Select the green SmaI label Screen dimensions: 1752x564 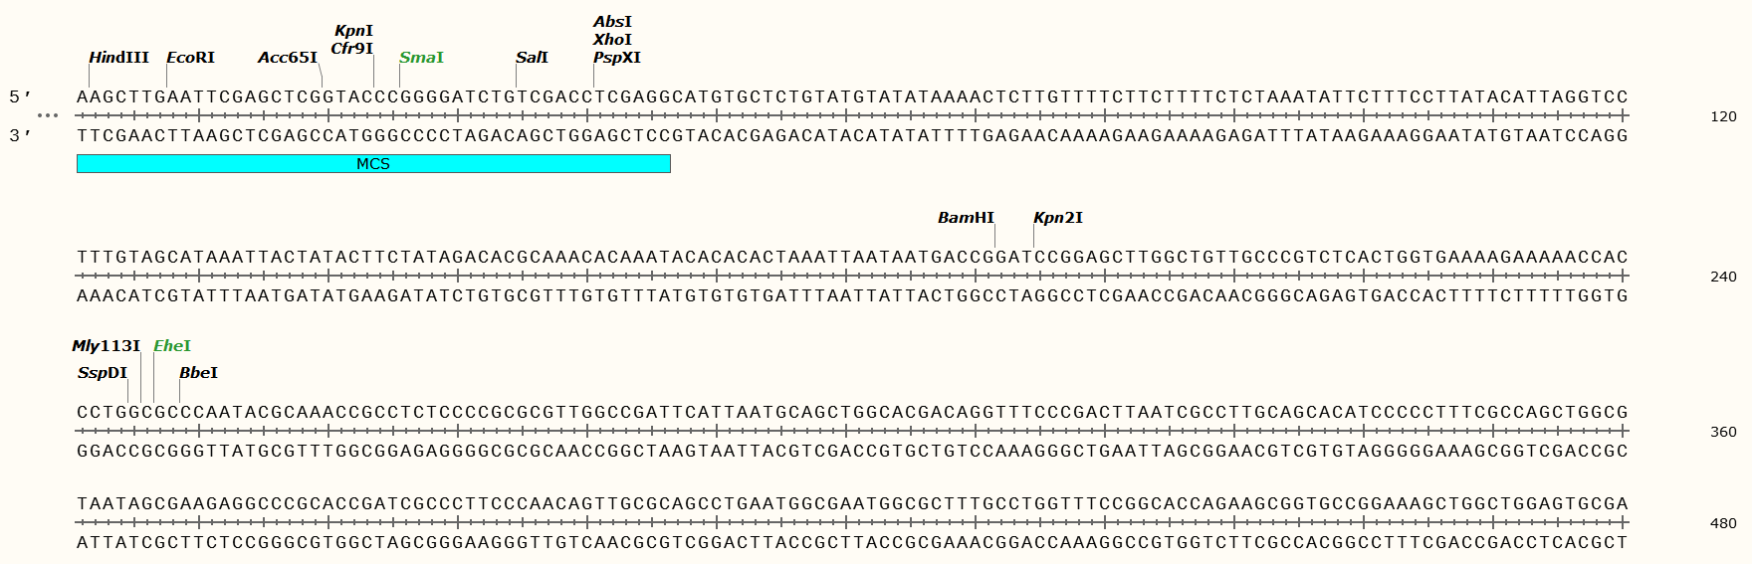[x=421, y=58]
